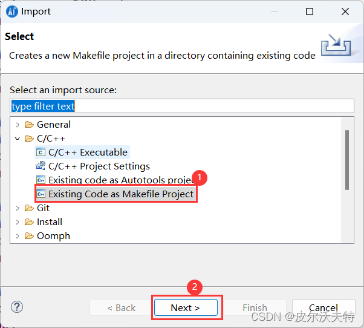The image size is (364, 328).
Task: Click the C/C++ Executable file icon
Action: pyautogui.click(x=41, y=153)
